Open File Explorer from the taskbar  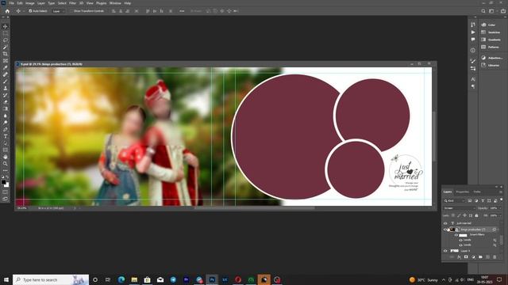point(134,279)
